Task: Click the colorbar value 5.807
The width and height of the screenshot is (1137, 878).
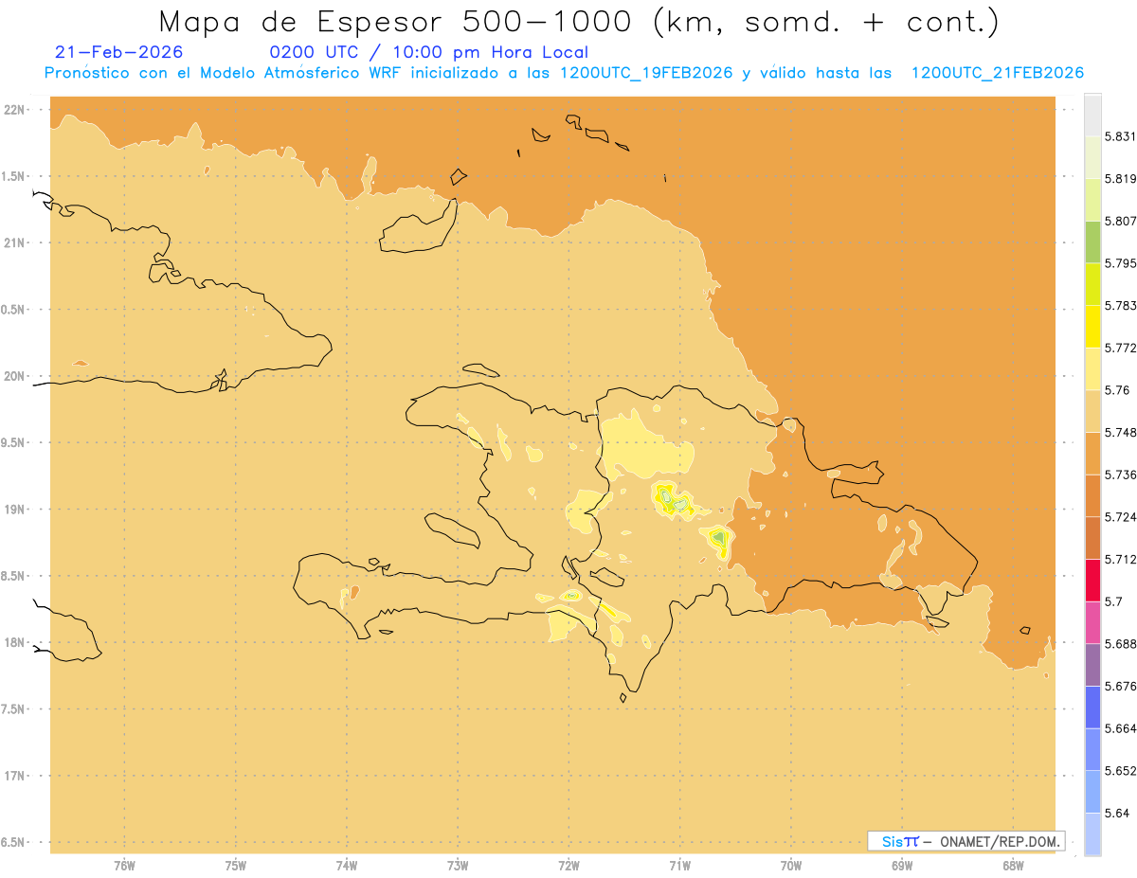Action: point(1120,221)
